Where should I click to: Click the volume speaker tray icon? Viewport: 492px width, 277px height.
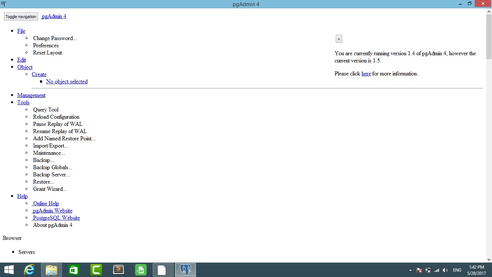coord(445,270)
